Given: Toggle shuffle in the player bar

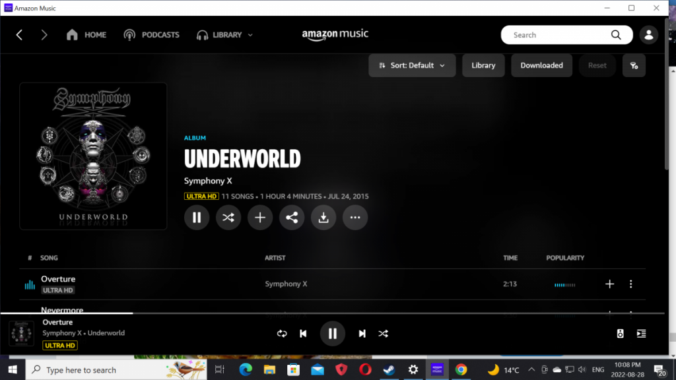Looking at the screenshot, I should [x=384, y=334].
